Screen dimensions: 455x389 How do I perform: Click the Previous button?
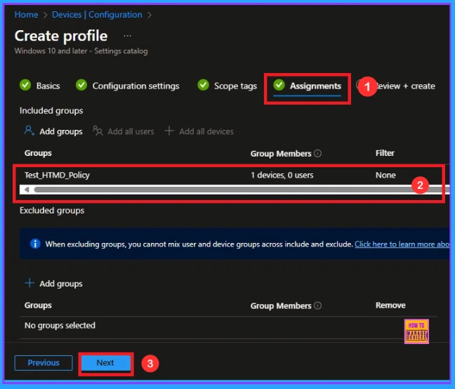coord(44,363)
